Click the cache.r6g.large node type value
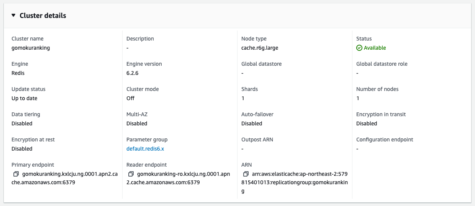Screen dimensions: 475x206 pos(260,48)
